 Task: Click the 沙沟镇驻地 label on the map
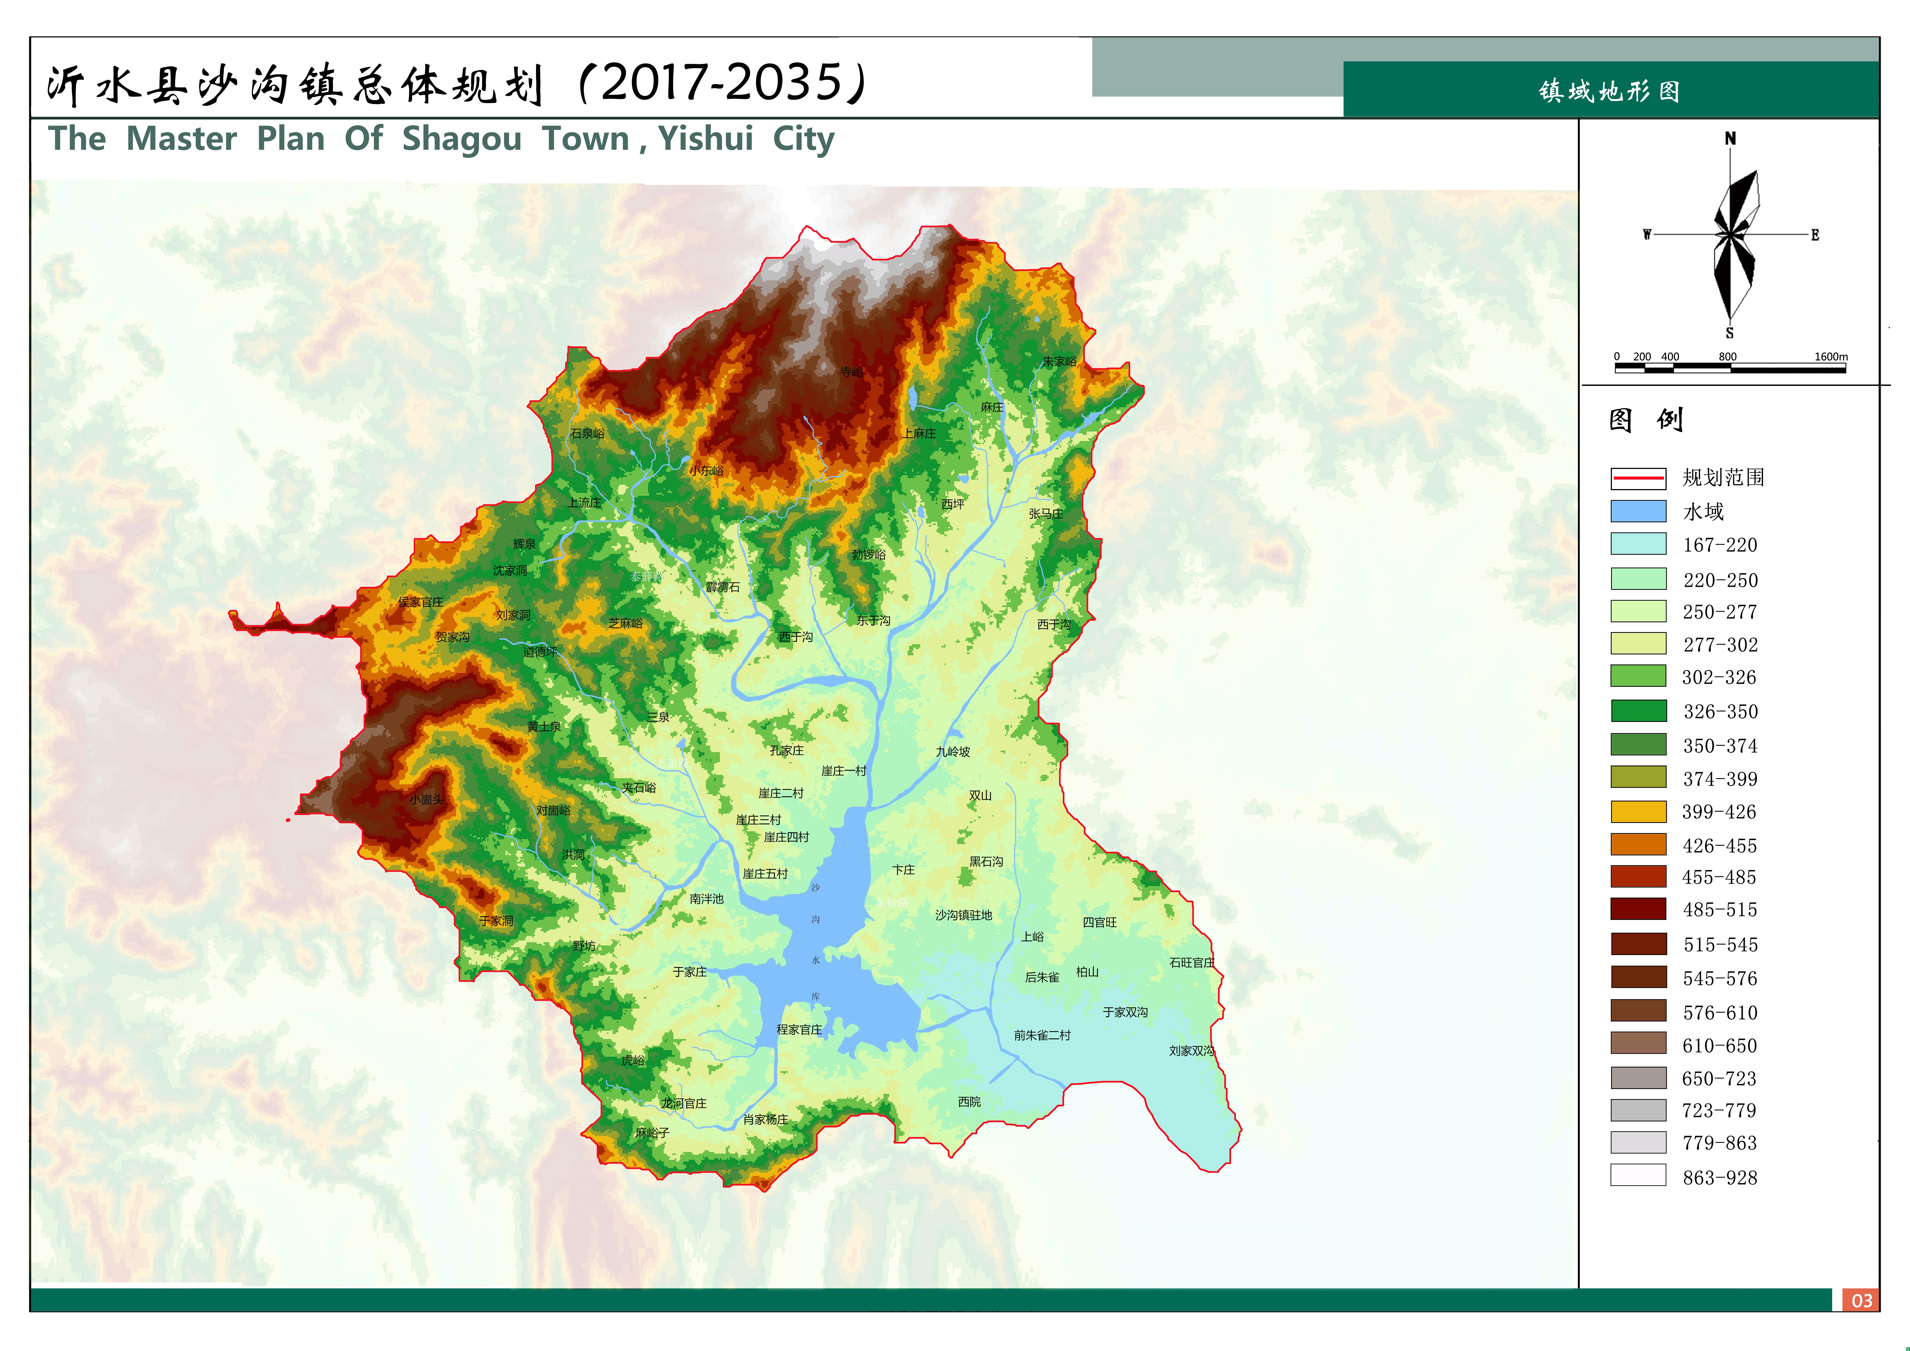coord(963,916)
